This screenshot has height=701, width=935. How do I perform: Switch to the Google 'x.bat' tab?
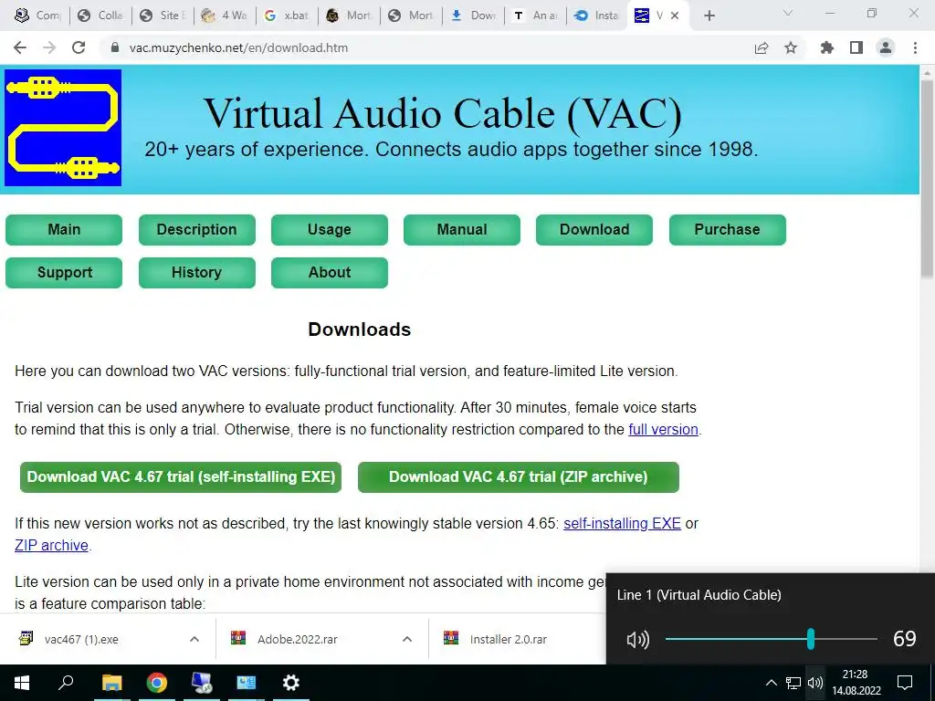[x=287, y=16]
